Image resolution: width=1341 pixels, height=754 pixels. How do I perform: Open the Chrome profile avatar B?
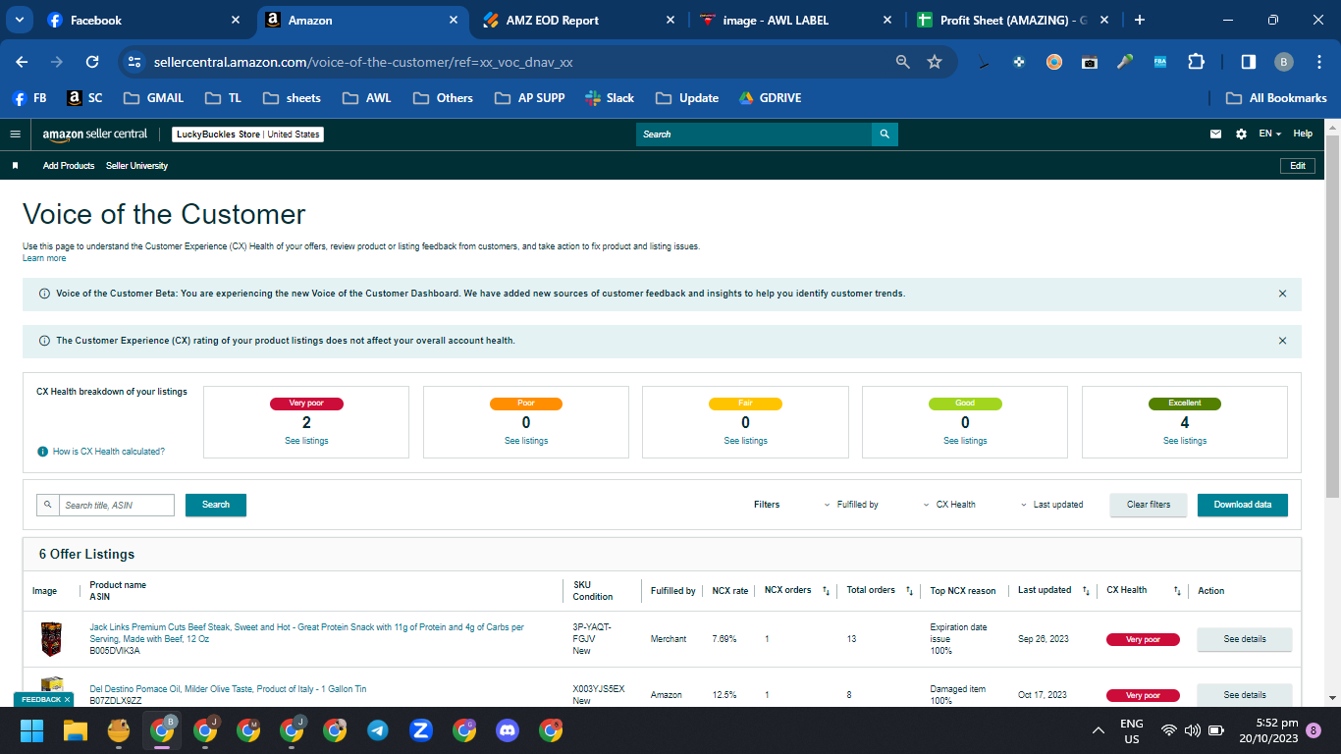pos(1284,62)
